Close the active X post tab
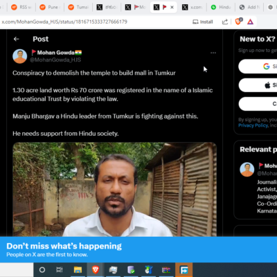Image resolution: width=277 pixels, height=277 pixels. (172, 7)
